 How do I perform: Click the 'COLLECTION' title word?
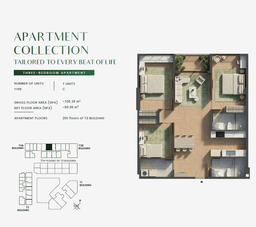point(51,50)
